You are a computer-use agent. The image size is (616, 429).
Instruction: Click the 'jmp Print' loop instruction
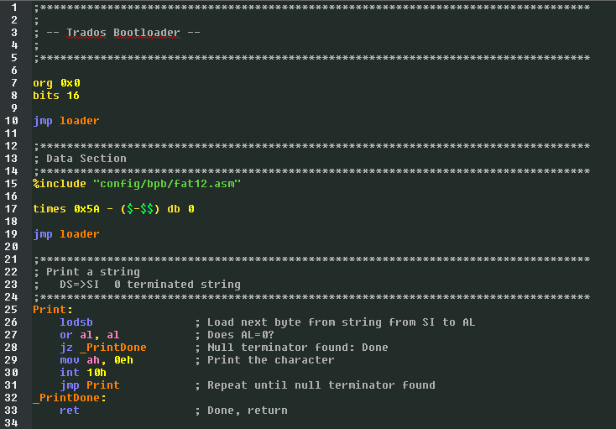(x=90, y=385)
